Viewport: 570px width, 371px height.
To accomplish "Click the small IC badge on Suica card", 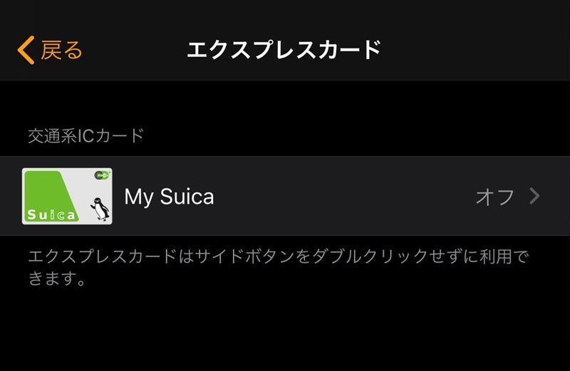I will 102,175.
